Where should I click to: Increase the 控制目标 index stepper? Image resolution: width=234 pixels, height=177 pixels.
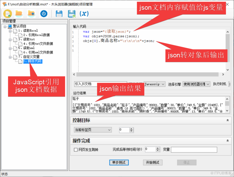coord(131,129)
